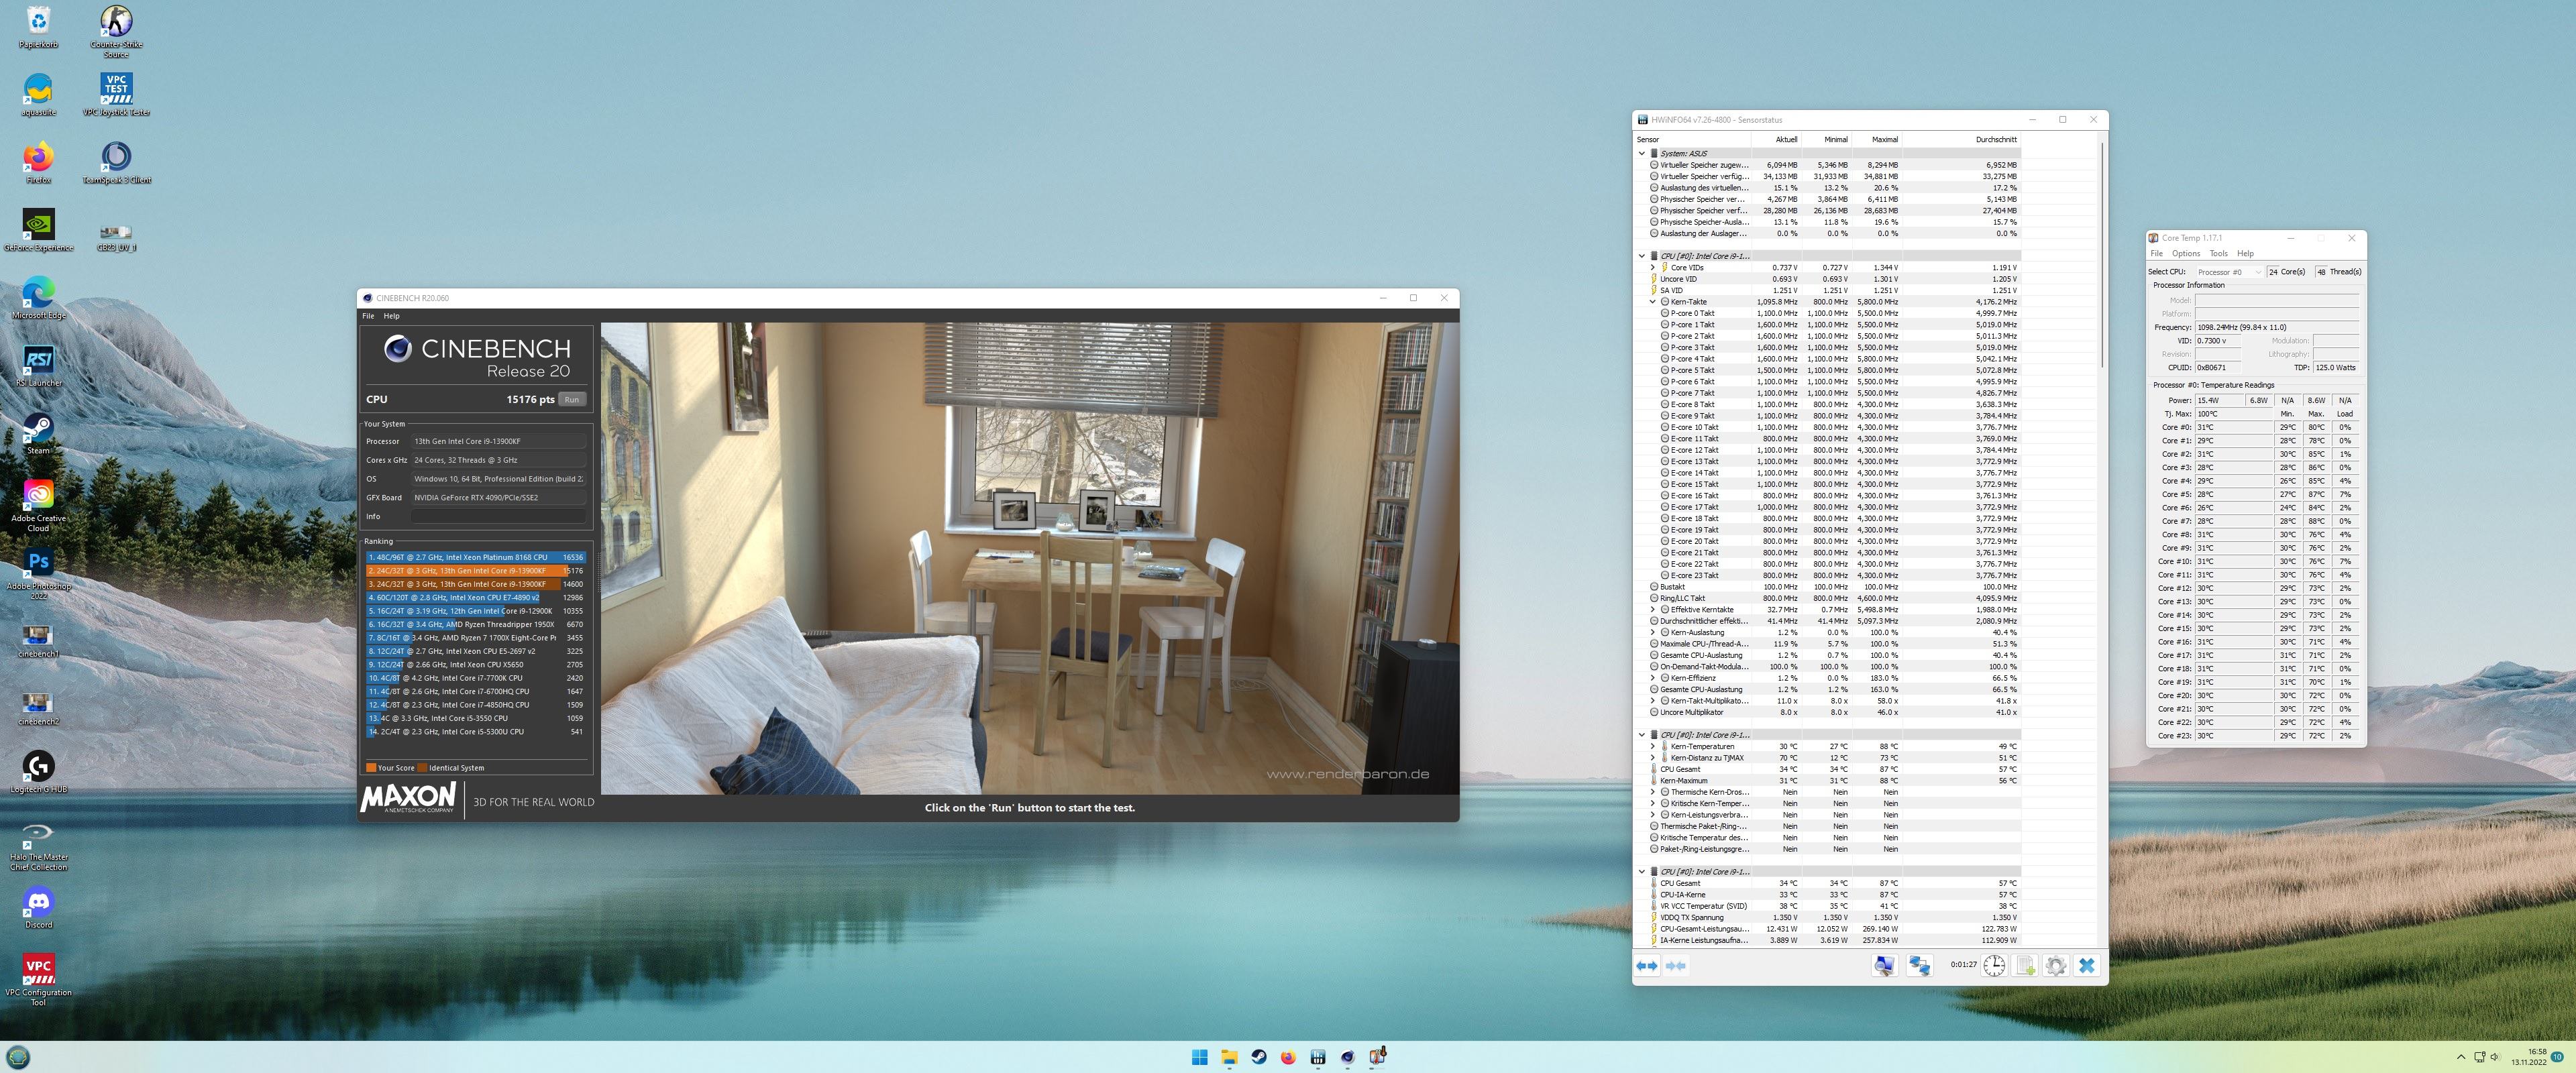Select Ryzen Threadripper 1950X ranking entry
Image resolution: width=2576 pixels, height=1073 pixels.
click(476, 625)
